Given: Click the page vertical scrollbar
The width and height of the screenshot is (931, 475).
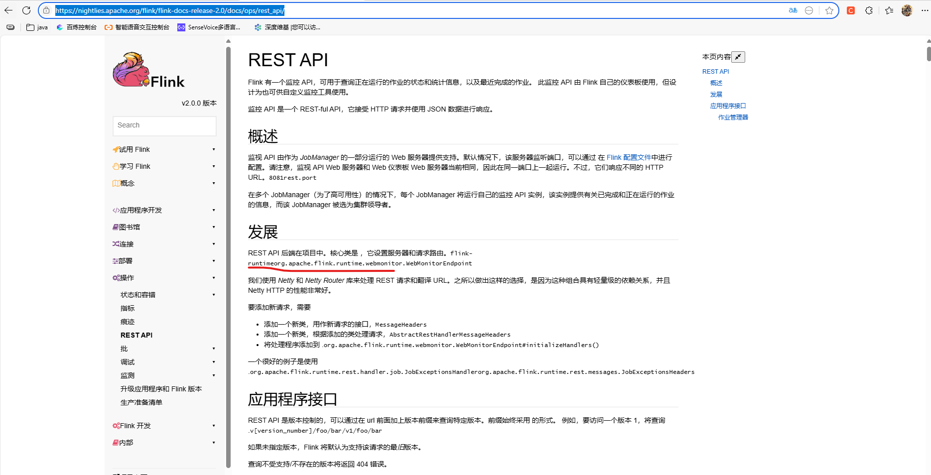Looking at the screenshot, I should [929, 54].
